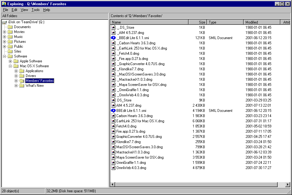Click the Klondike7.7.dmg file icon
The height and width of the screenshot is (195, 292).
coord(113,142)
